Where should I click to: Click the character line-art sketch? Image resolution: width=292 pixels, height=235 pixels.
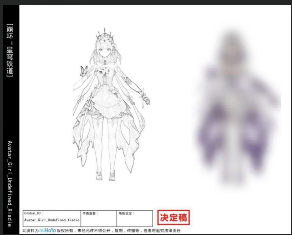coord(111,104)
